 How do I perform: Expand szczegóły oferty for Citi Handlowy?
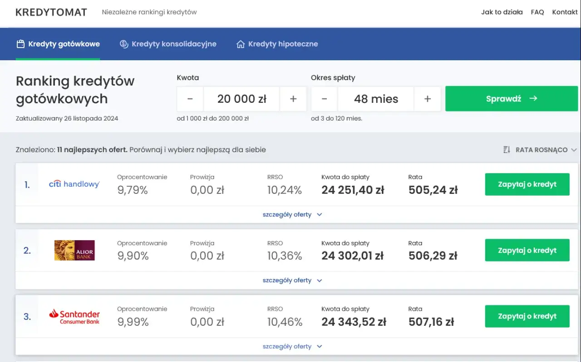(x=292, y=215)
